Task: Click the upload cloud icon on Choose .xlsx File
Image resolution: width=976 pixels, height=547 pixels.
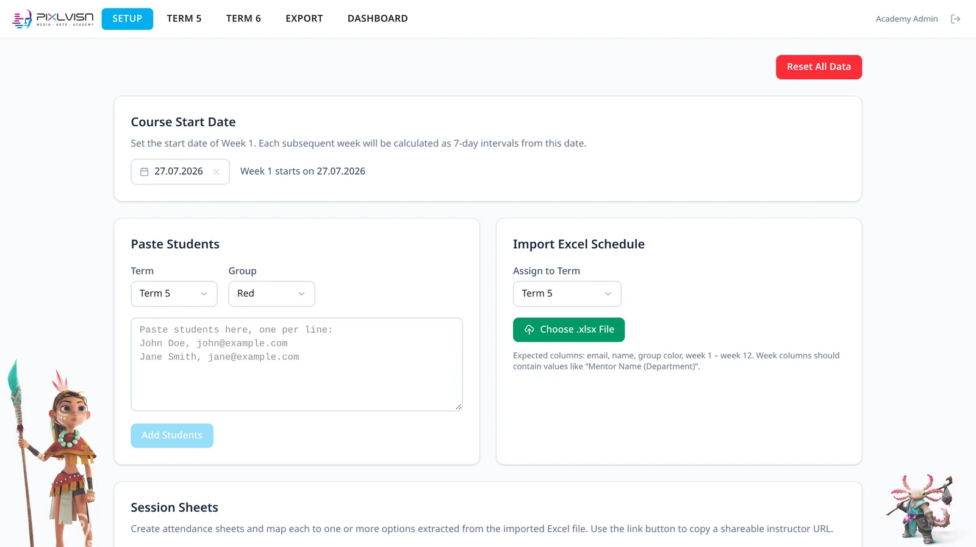Action: 529,330
